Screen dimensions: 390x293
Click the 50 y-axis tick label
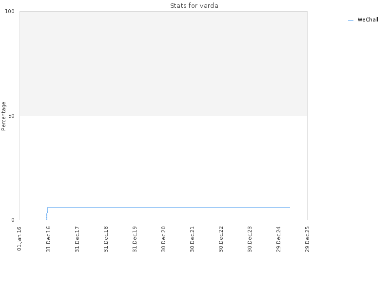coord(11,116)
